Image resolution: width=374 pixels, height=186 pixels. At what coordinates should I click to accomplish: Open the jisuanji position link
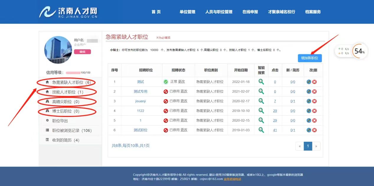pyautogui.click(x=141, y=101)
